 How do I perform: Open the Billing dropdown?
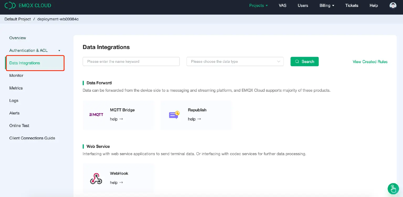tap(327, 5)
